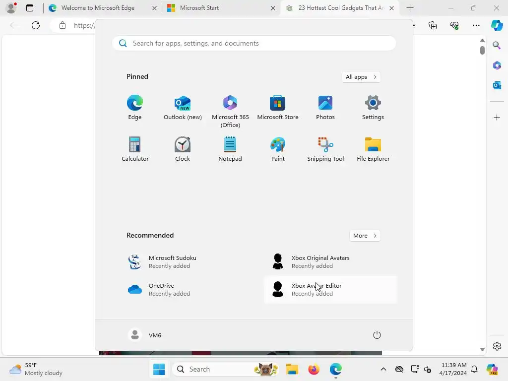This screenshot has width=508, height=381.
Task: Open the Microsoft Store app
Action: click(x=278, y=108)
